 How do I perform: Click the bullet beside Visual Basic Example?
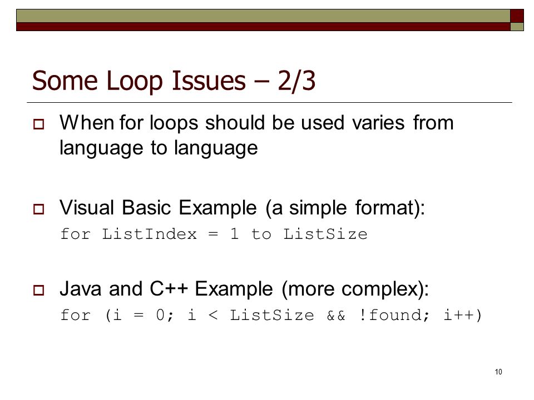click(38, 209)
